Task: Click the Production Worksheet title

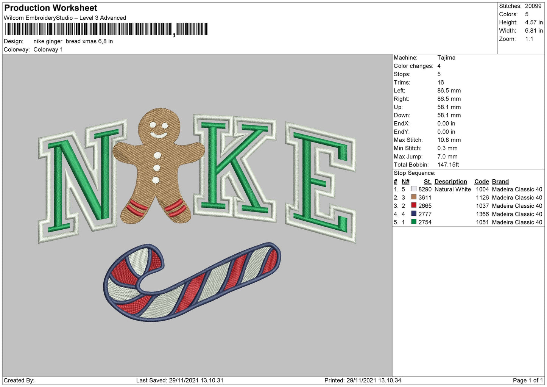Action: coord(51,8)
